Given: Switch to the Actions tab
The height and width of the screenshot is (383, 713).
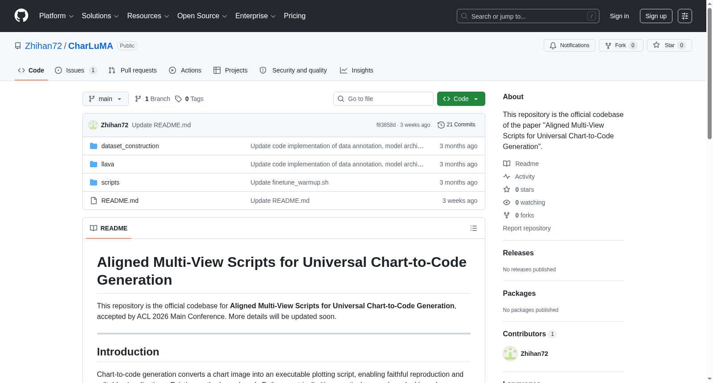Looking at the screenshot, I should pos(185,70).
